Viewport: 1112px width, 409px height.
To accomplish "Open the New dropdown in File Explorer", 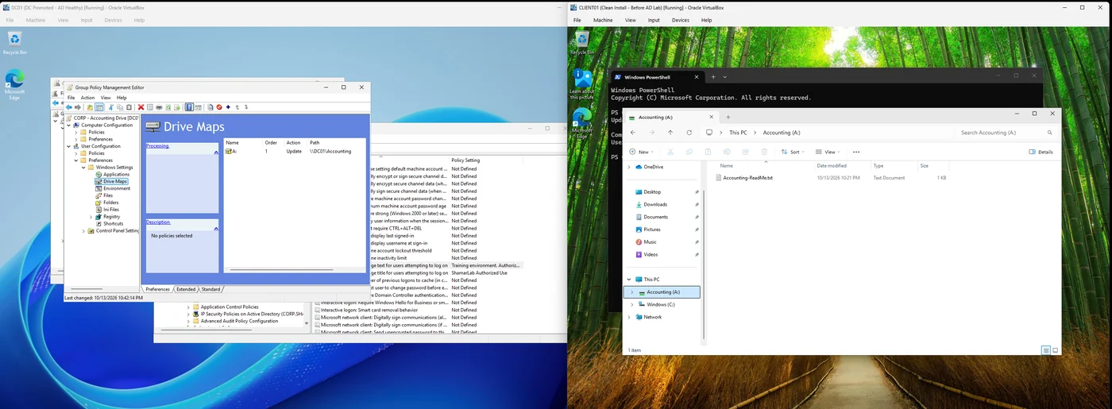I will pos(642,152).
